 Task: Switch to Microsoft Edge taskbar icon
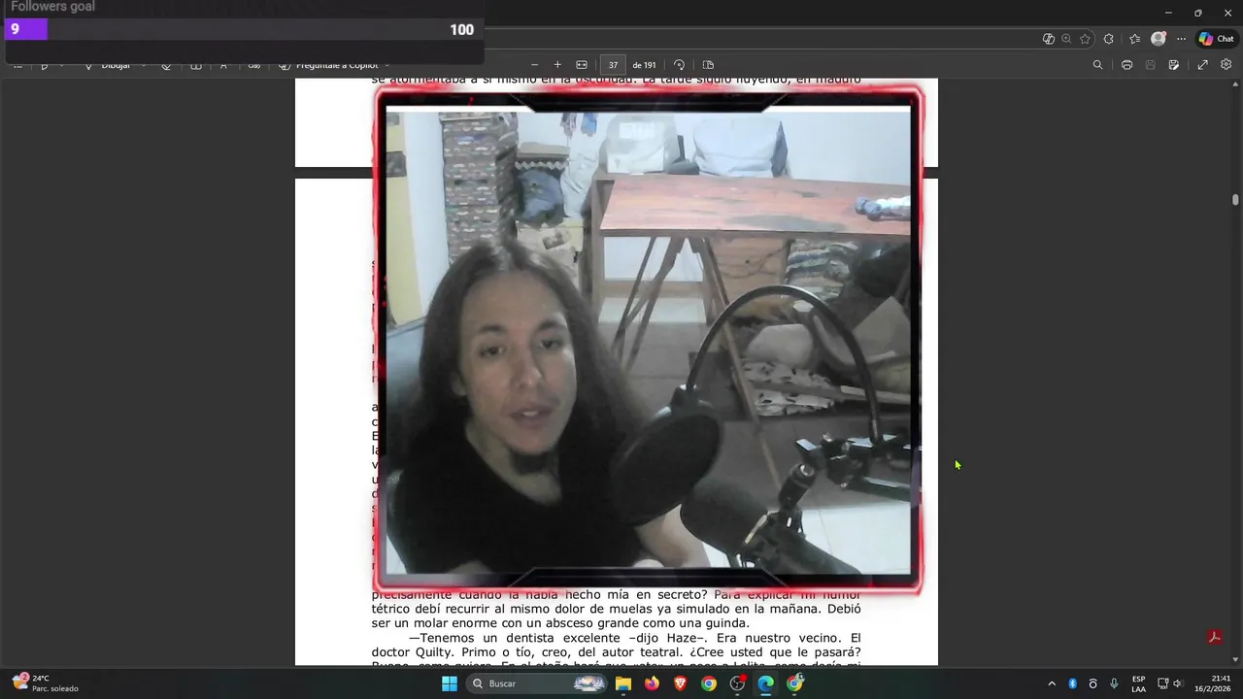coord(766,683)
